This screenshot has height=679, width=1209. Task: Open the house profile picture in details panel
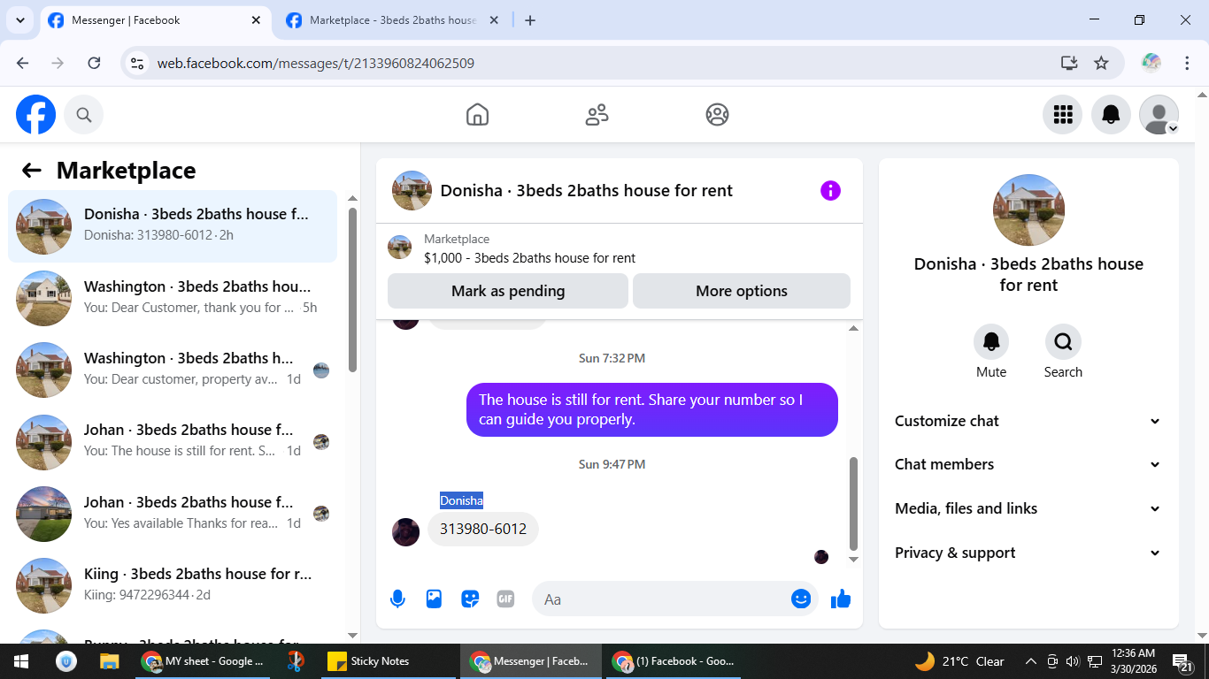click(1028, 210)
